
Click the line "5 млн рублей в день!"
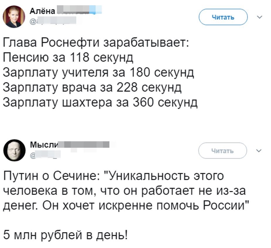coord(65,235)
